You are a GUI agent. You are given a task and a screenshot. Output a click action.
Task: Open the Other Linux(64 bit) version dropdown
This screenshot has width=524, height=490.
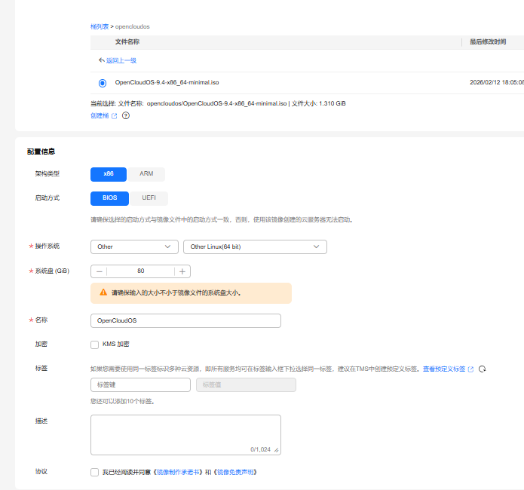pos(255,247)
